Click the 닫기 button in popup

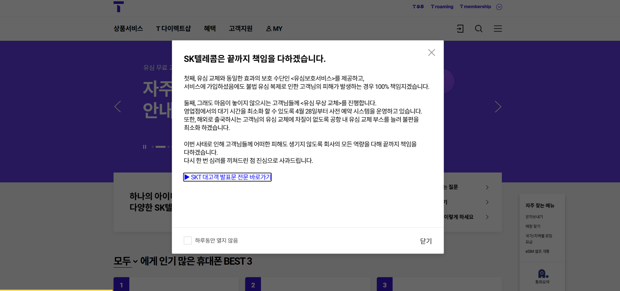(x=426, y=241)
